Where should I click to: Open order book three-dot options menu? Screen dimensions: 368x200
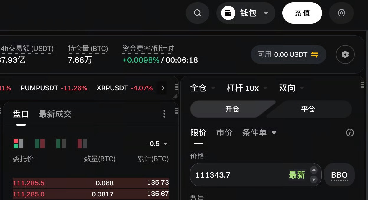[164, 114]
